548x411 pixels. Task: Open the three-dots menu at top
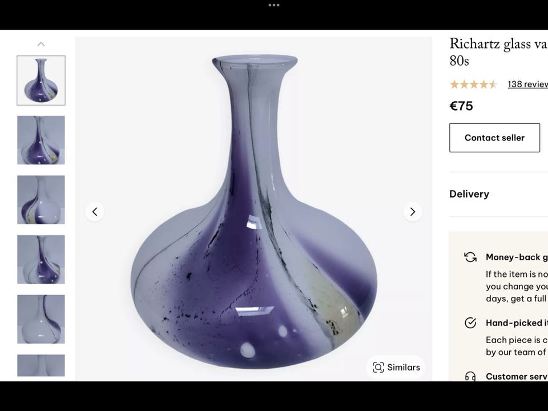click(x=274, y=5)
